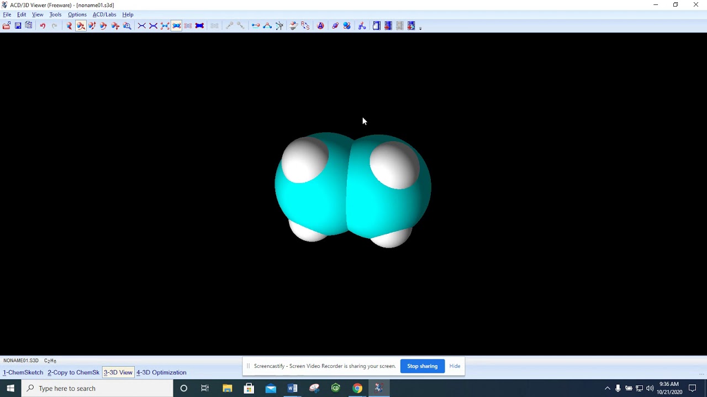Image resolution: width=707 pixels, height=397 pixels.
Task: Switch to 1-ChemSketch tab
Action: click(x=23, y=373)
